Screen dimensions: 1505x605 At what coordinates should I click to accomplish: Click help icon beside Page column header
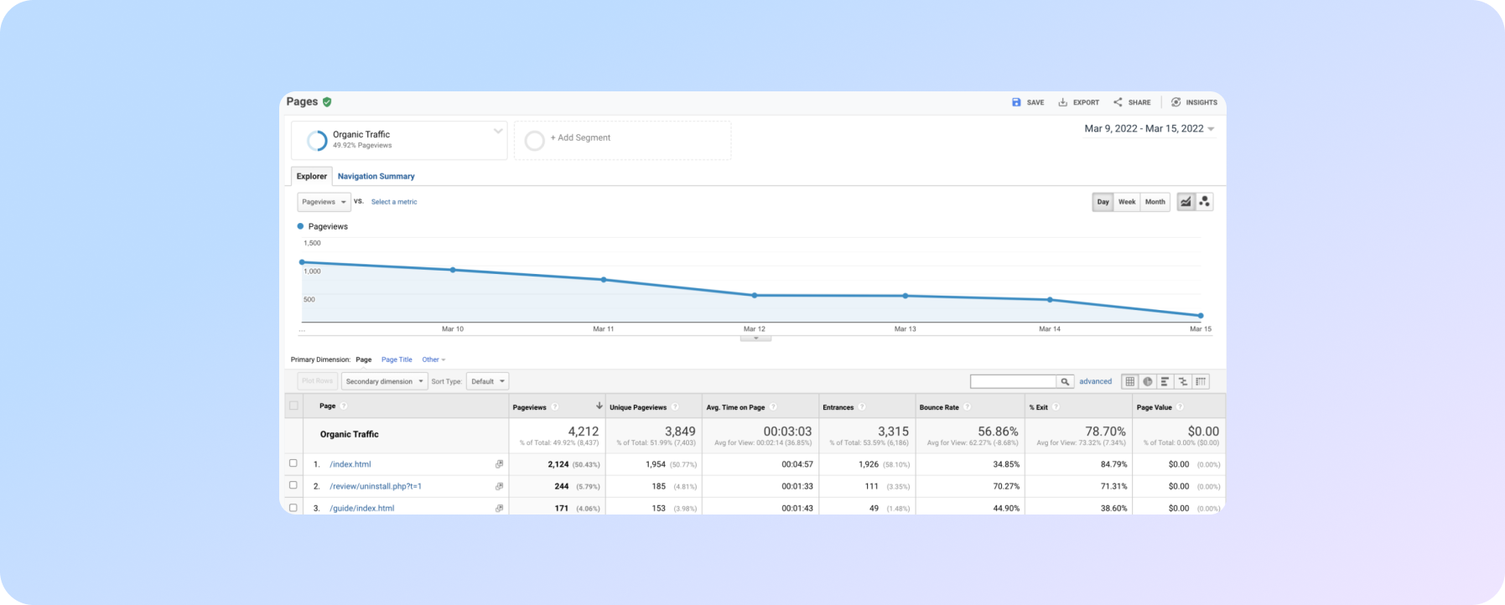344,406
